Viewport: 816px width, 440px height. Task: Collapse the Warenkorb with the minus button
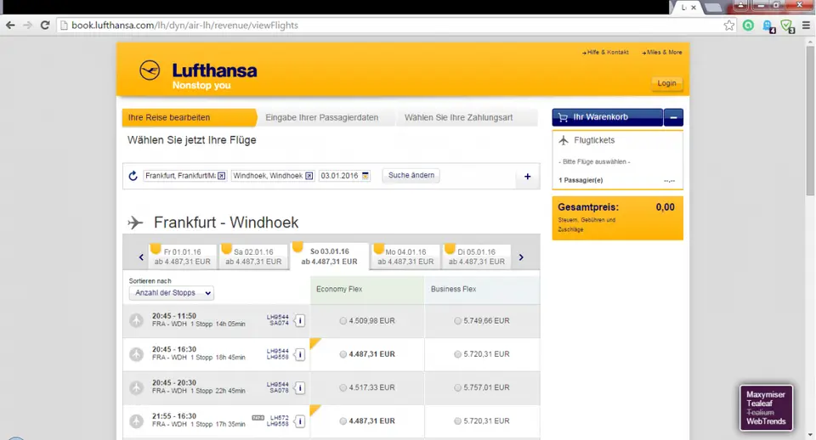click(x=673, y=117)
